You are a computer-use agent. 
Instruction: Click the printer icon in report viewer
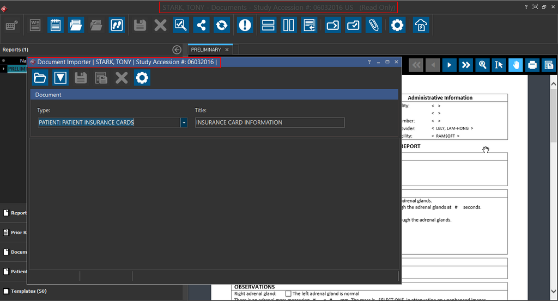point(532,65)
